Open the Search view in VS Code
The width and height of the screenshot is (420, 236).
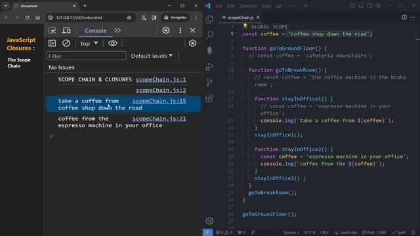click(210, 35)
